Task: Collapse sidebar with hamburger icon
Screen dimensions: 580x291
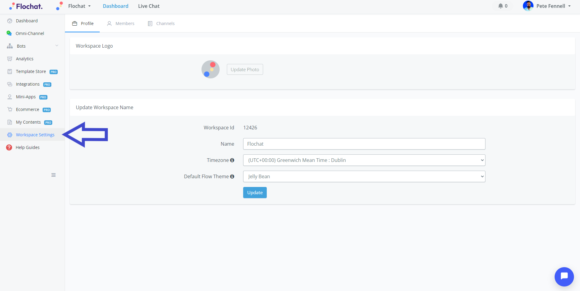Action: tap(53, 175)
